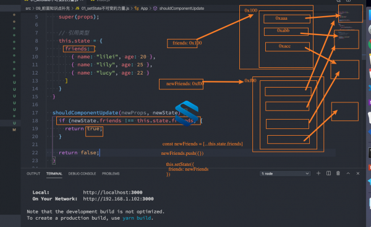Click the 'newProps' parameter in code
371x227 pixels.
click(x=134, y=113)
